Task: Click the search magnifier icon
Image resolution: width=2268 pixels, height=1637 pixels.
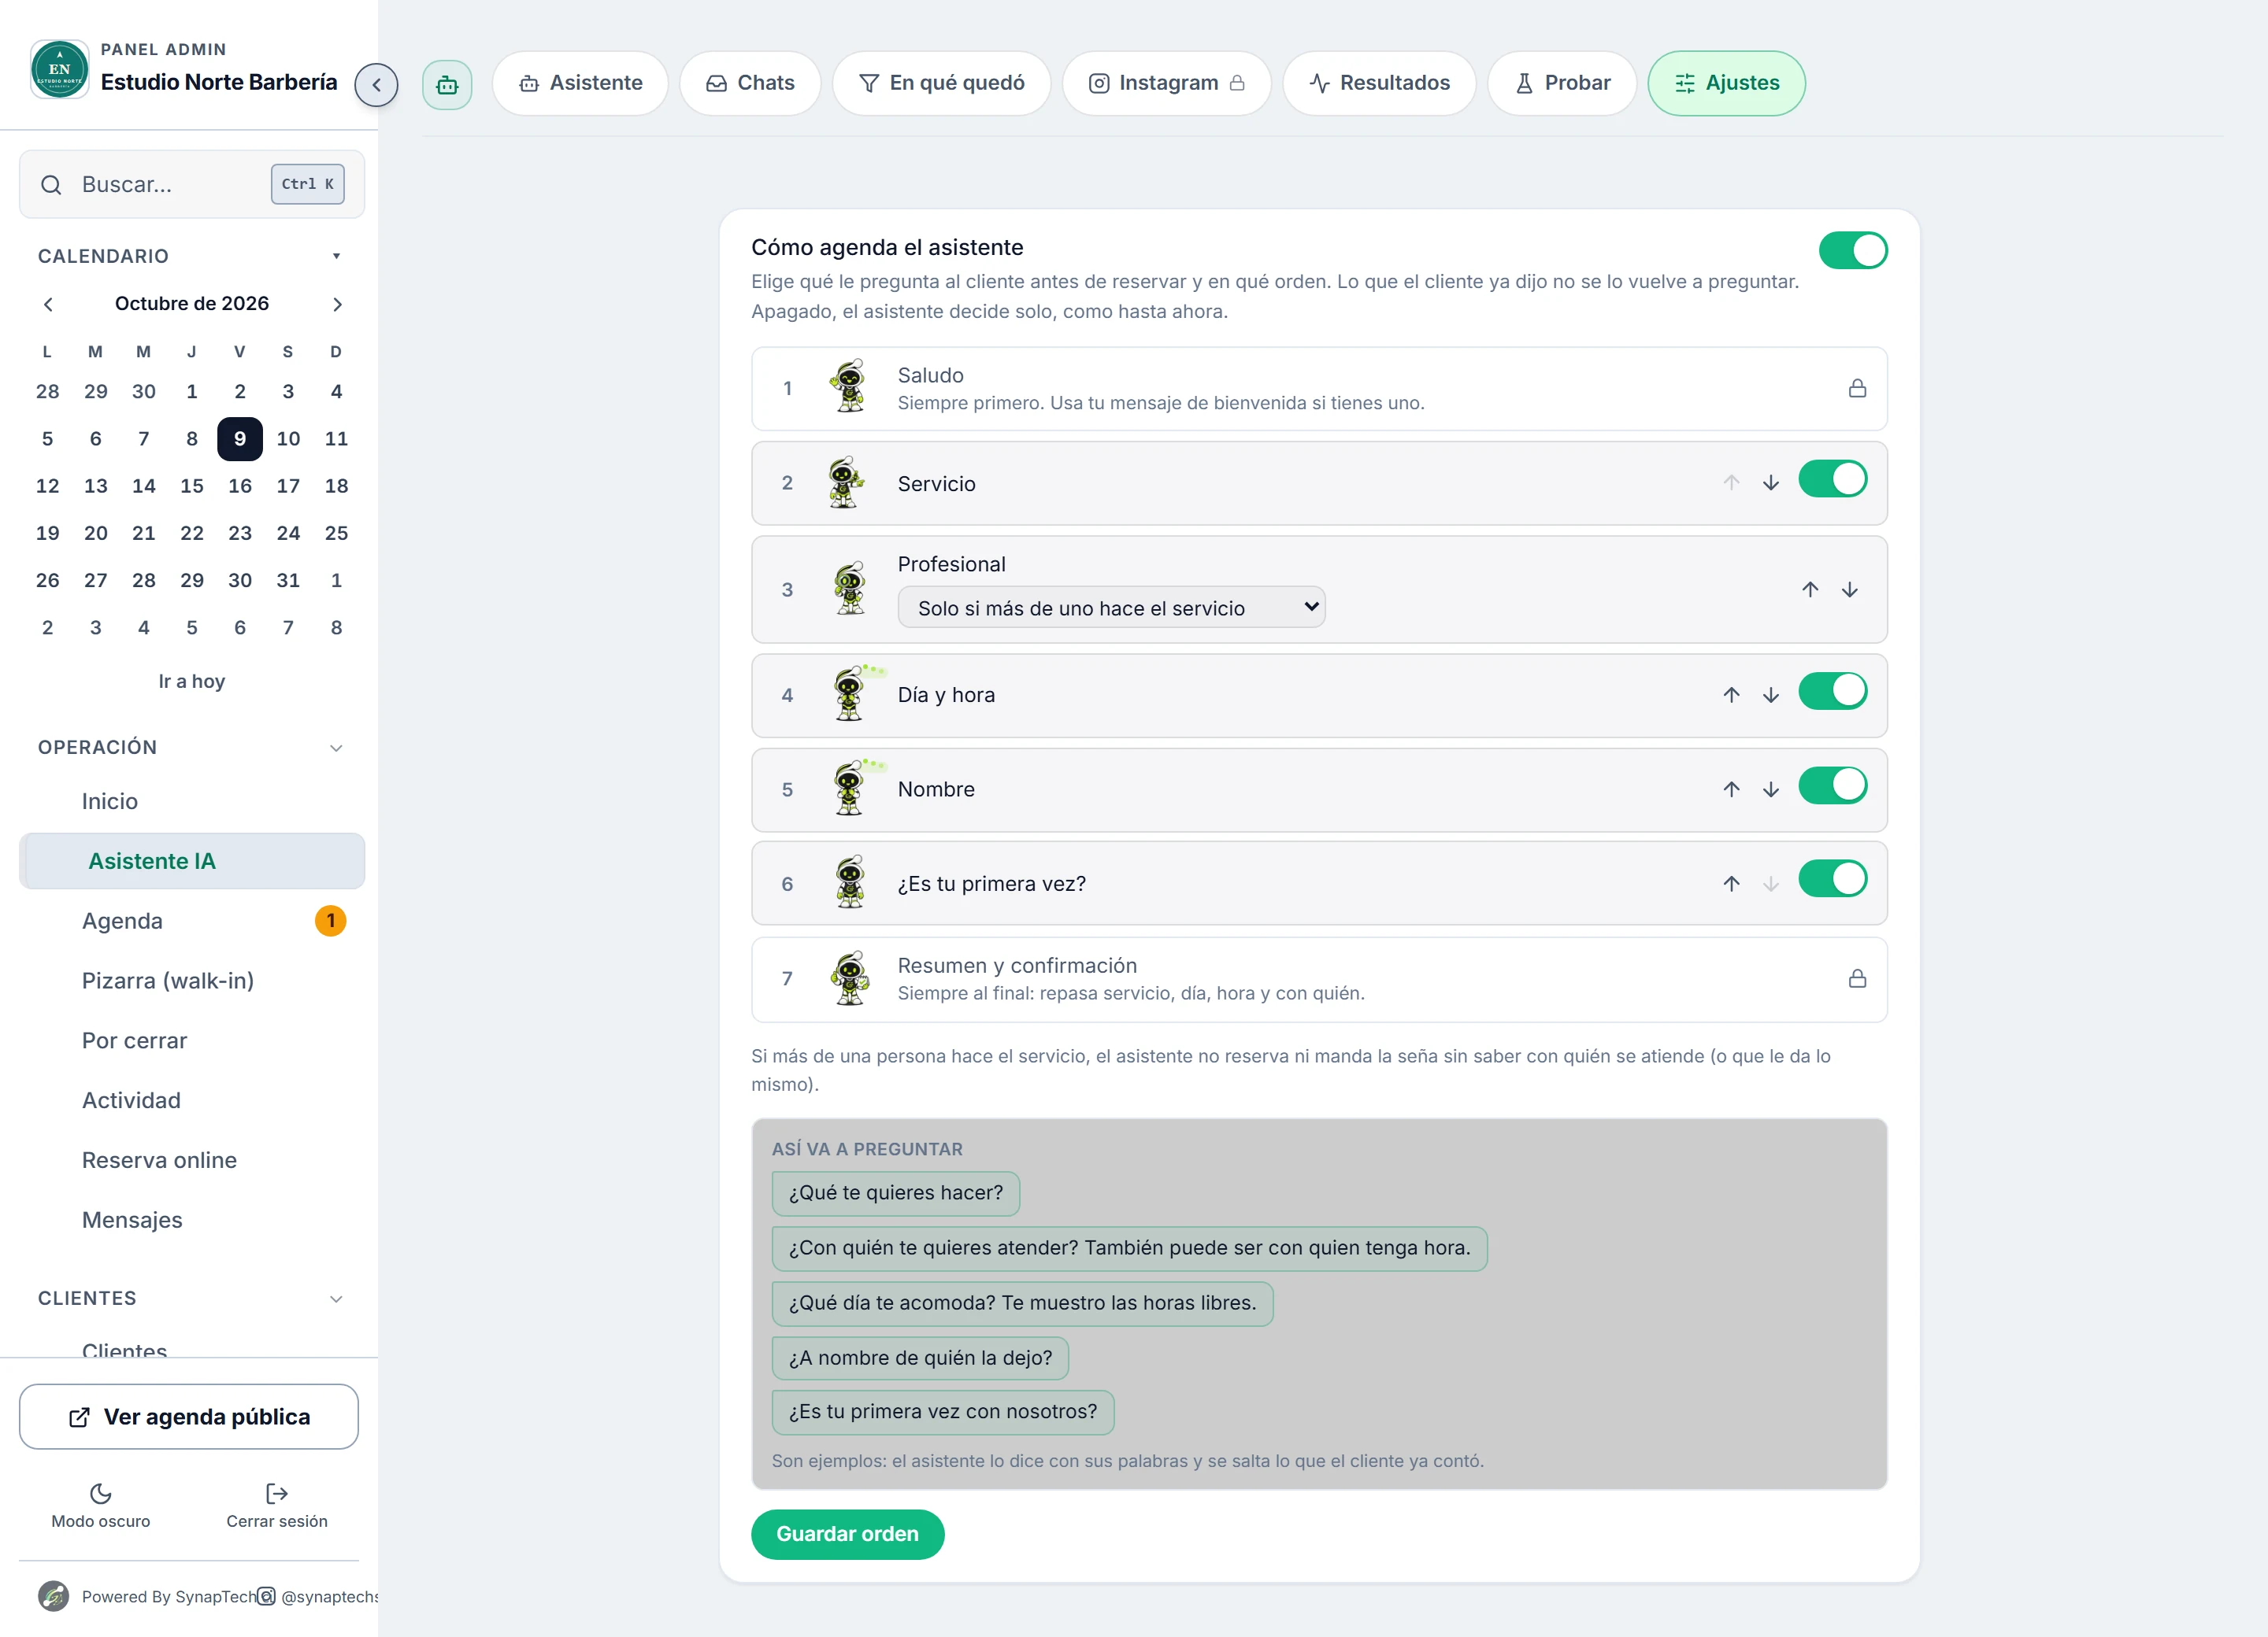Action: [51, 185]
